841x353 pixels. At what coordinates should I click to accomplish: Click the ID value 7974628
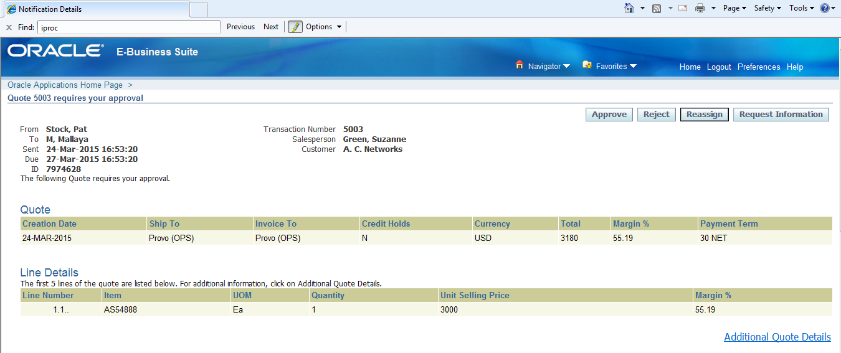(64, 169)
